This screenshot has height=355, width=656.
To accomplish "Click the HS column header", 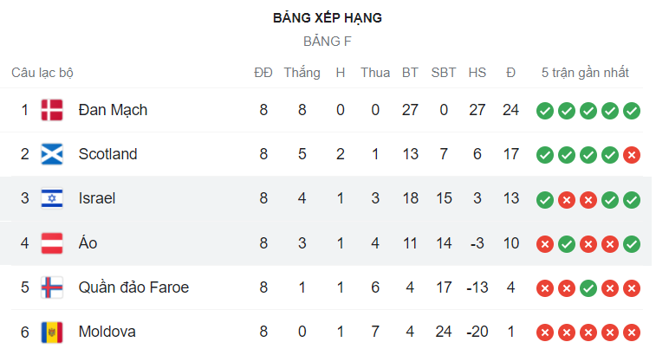I will pos(477,73).
